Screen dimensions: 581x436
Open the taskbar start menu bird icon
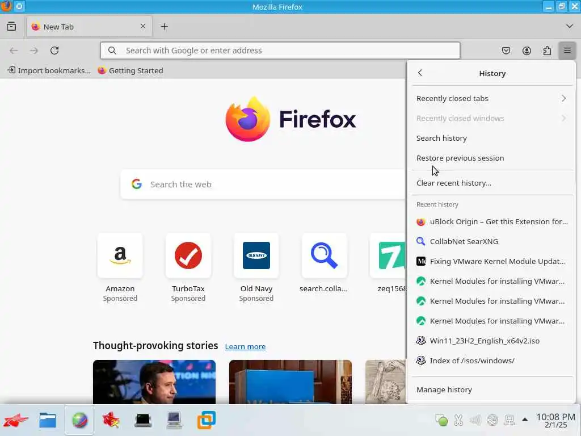click(15, 420)
